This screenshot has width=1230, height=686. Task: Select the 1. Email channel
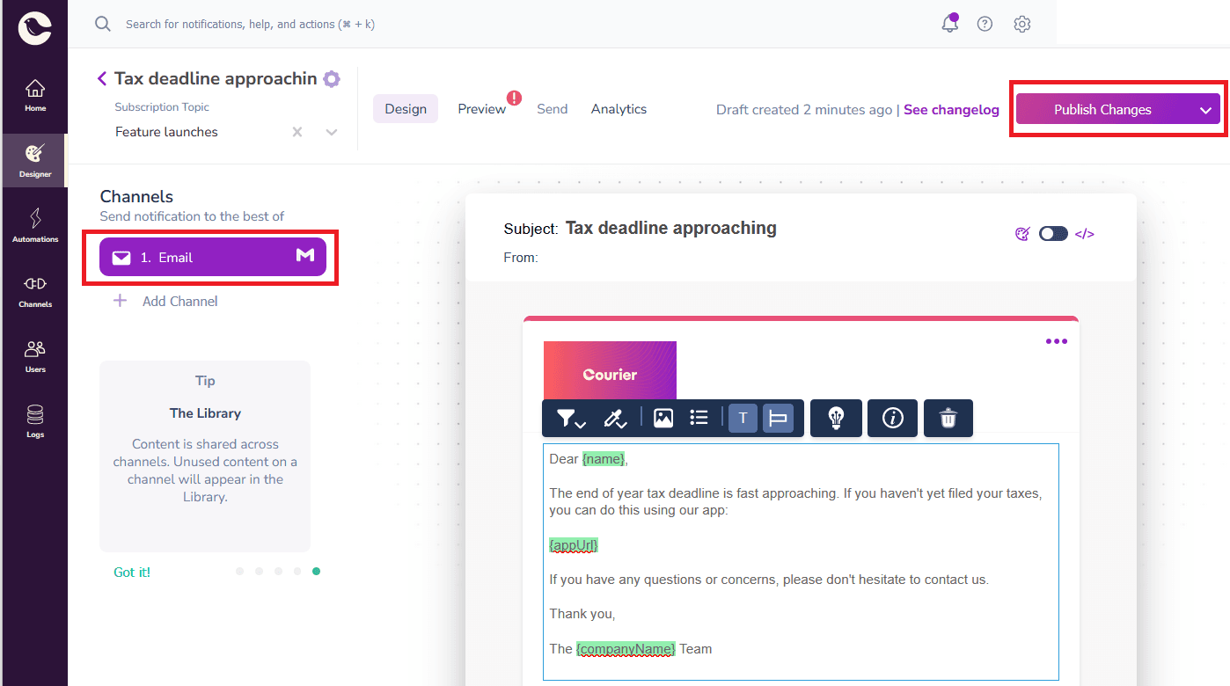click(x=213, y=257)
